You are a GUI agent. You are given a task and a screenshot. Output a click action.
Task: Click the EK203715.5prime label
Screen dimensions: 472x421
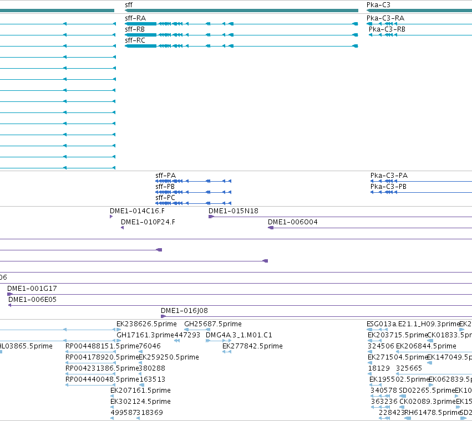398,335
